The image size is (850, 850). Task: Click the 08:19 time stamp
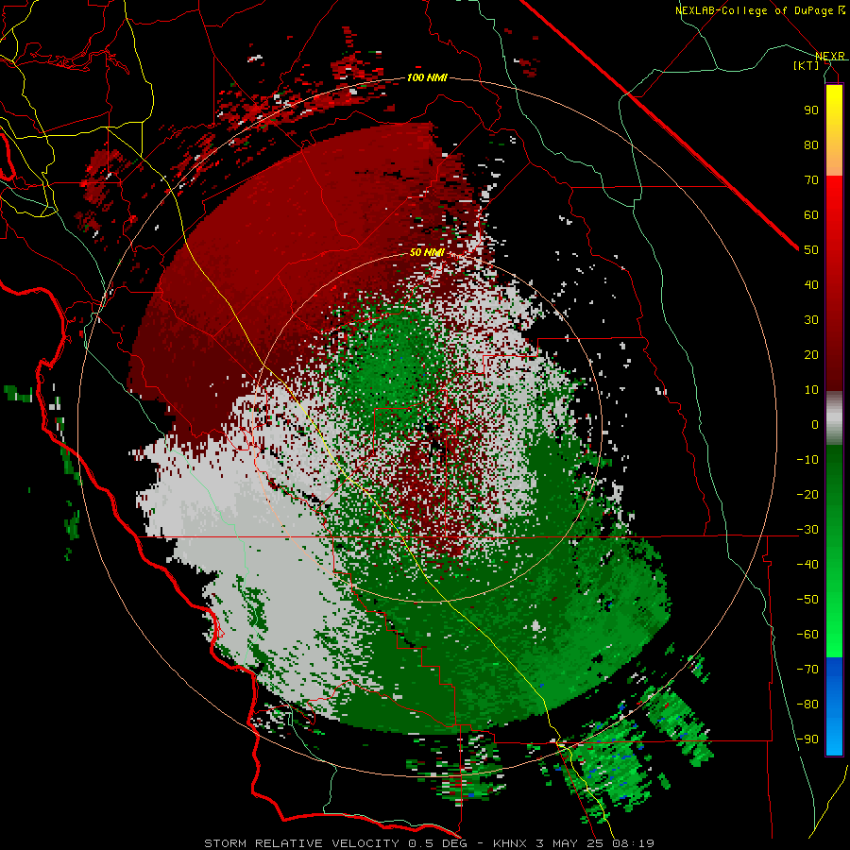tap(634, 843)
